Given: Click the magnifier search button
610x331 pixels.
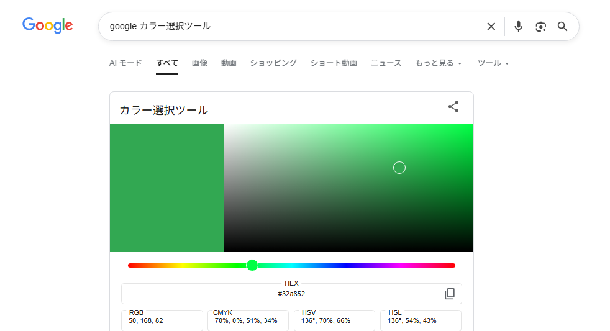Looking at the screenshot, I should click(562, 26).
